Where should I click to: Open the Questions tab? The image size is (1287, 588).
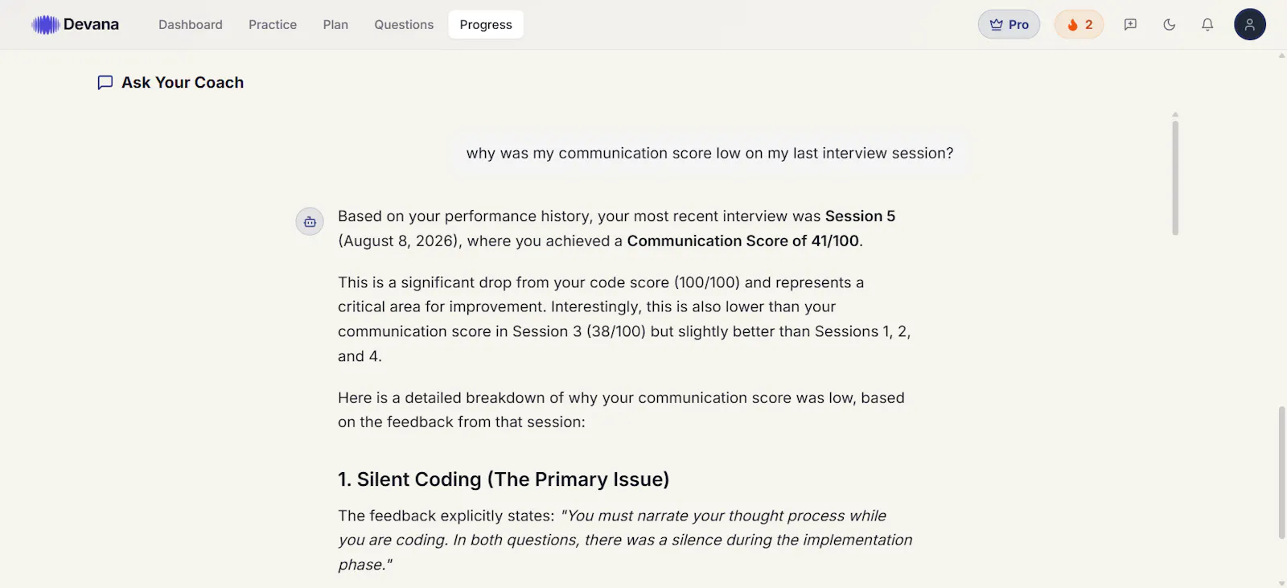404,25
